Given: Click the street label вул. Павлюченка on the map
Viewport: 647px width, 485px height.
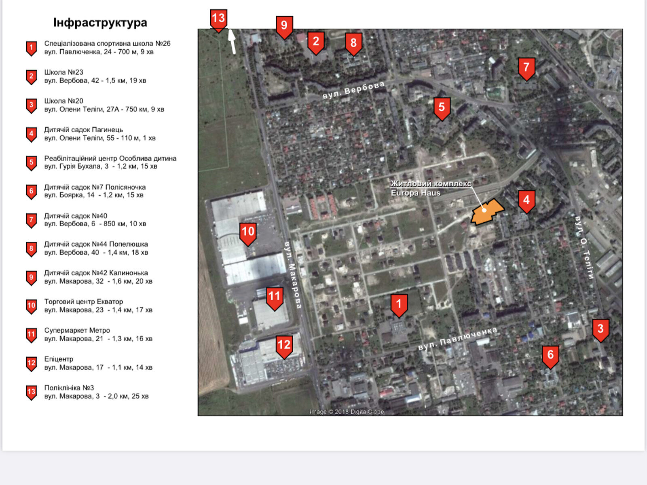Looking at the screenshot, I should pos(458,339).
